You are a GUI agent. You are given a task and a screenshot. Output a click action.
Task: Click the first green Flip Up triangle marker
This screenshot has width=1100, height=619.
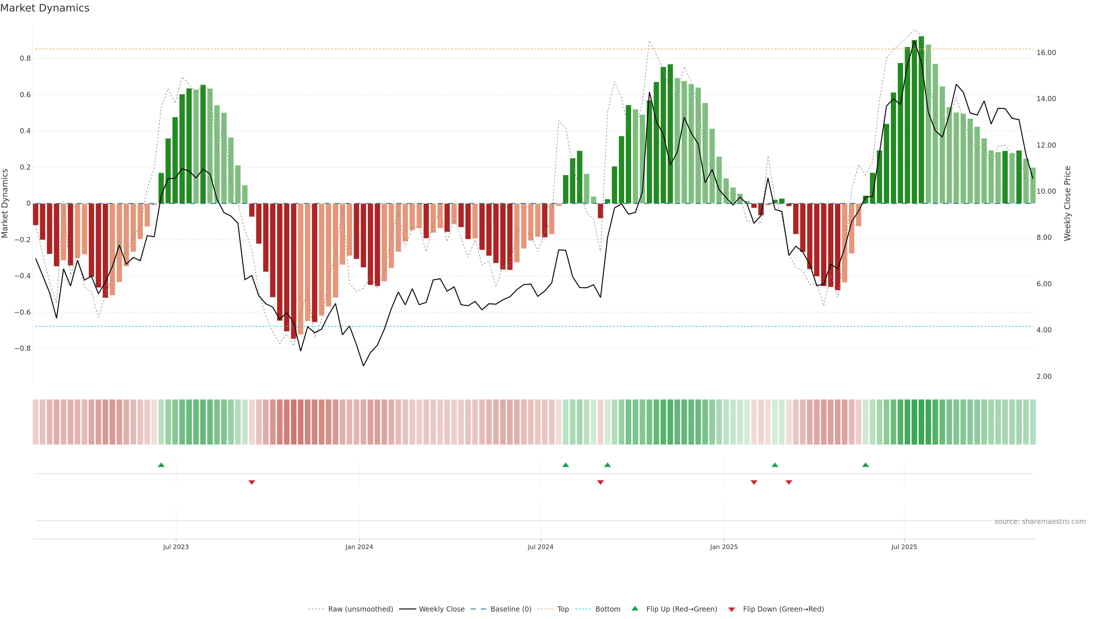point(161,465)
